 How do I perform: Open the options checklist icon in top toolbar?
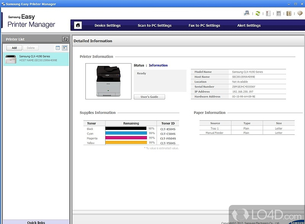point(268,13)
